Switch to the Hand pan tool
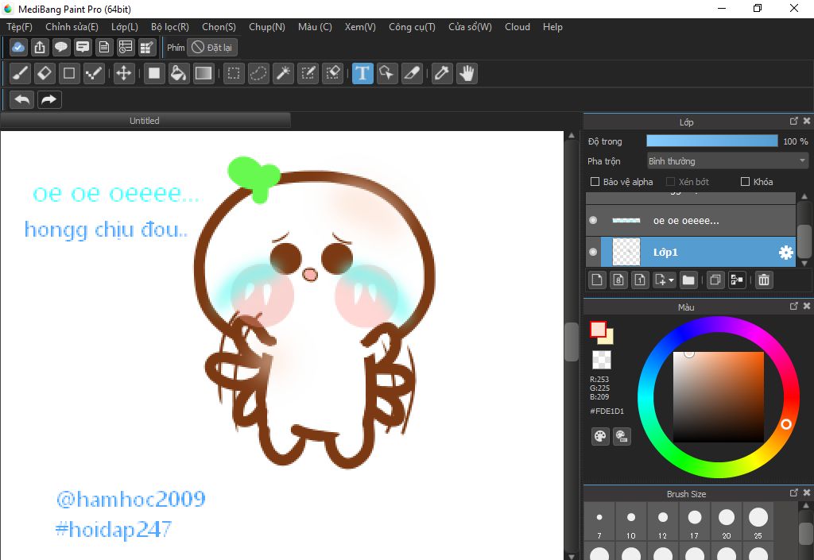814x560 pixels. pos(466,74)
